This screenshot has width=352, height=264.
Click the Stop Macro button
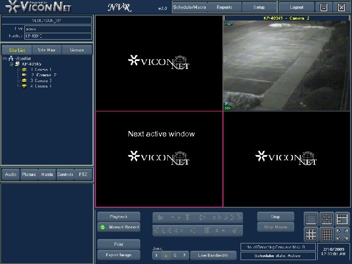pos(275,227)
